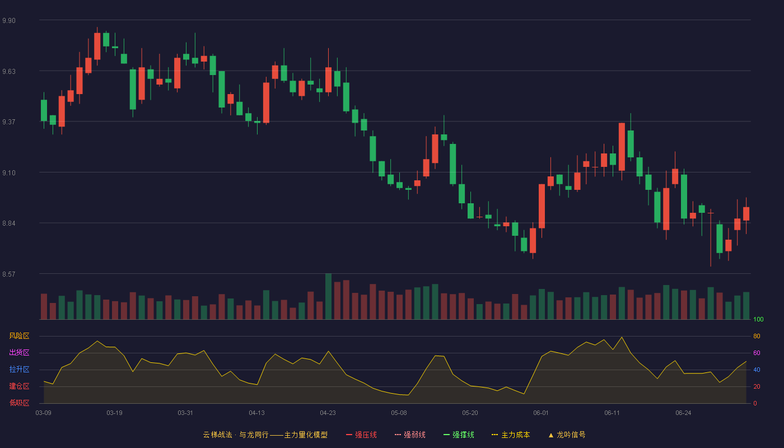This screenshot has width=784, height=448.
Task: Click the 03-19 date axis label
Action: pyautogui.click(x=115, y=413)
